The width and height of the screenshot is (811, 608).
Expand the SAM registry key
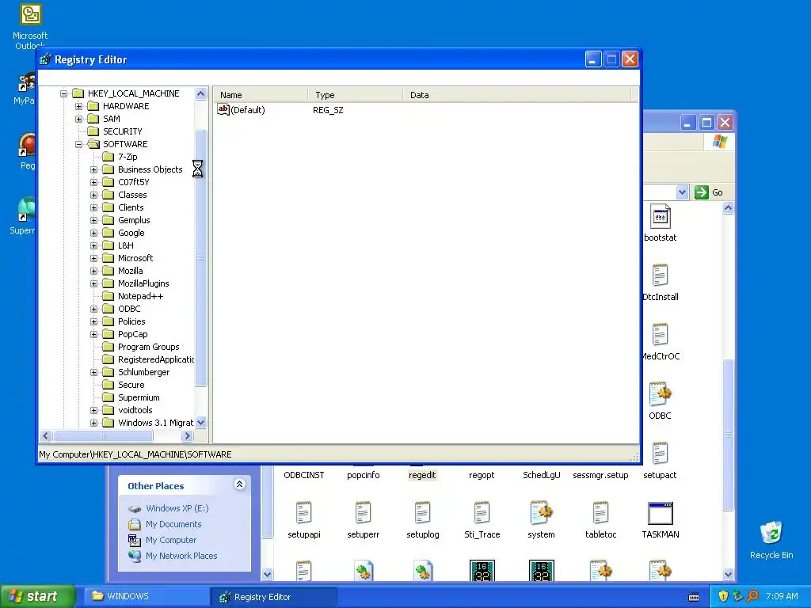coord(78,119)
